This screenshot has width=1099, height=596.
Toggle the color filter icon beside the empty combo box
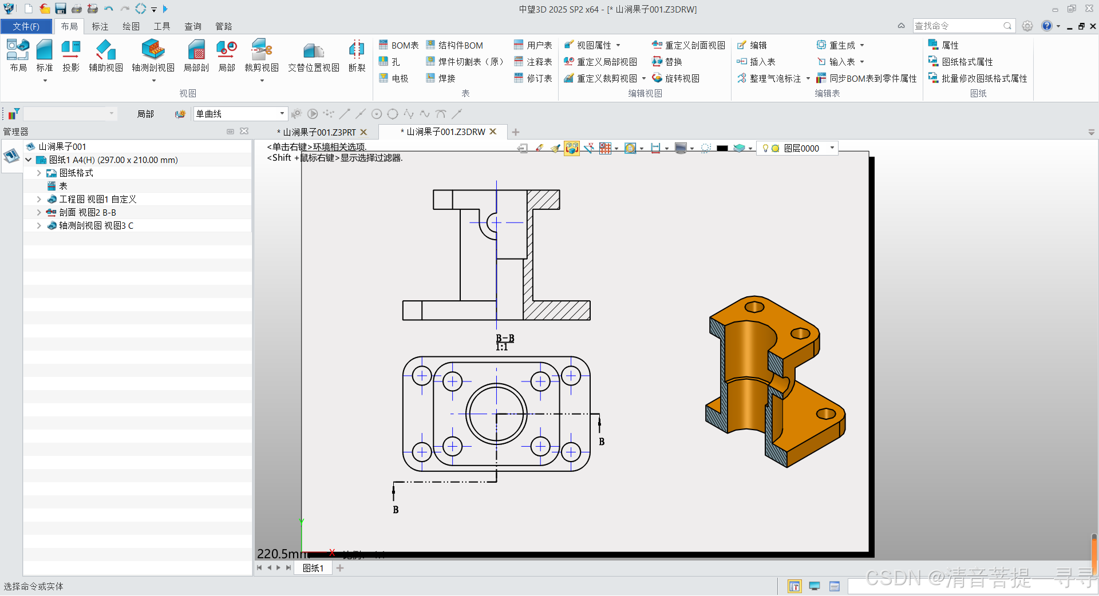click(14, 114)
